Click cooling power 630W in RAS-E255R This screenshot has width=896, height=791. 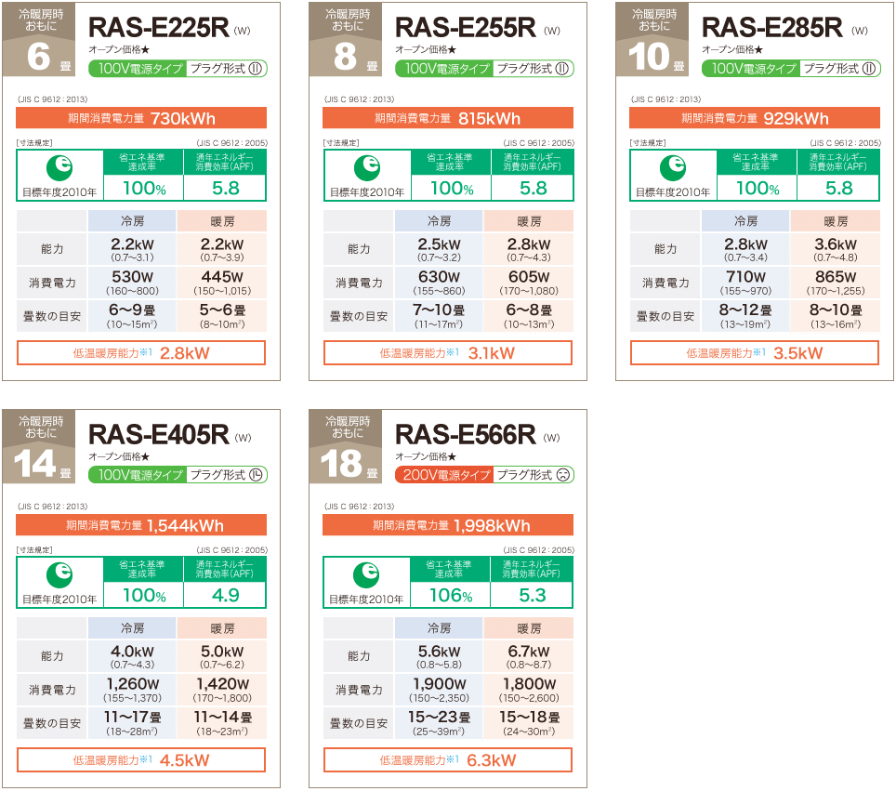click(439, 277)
